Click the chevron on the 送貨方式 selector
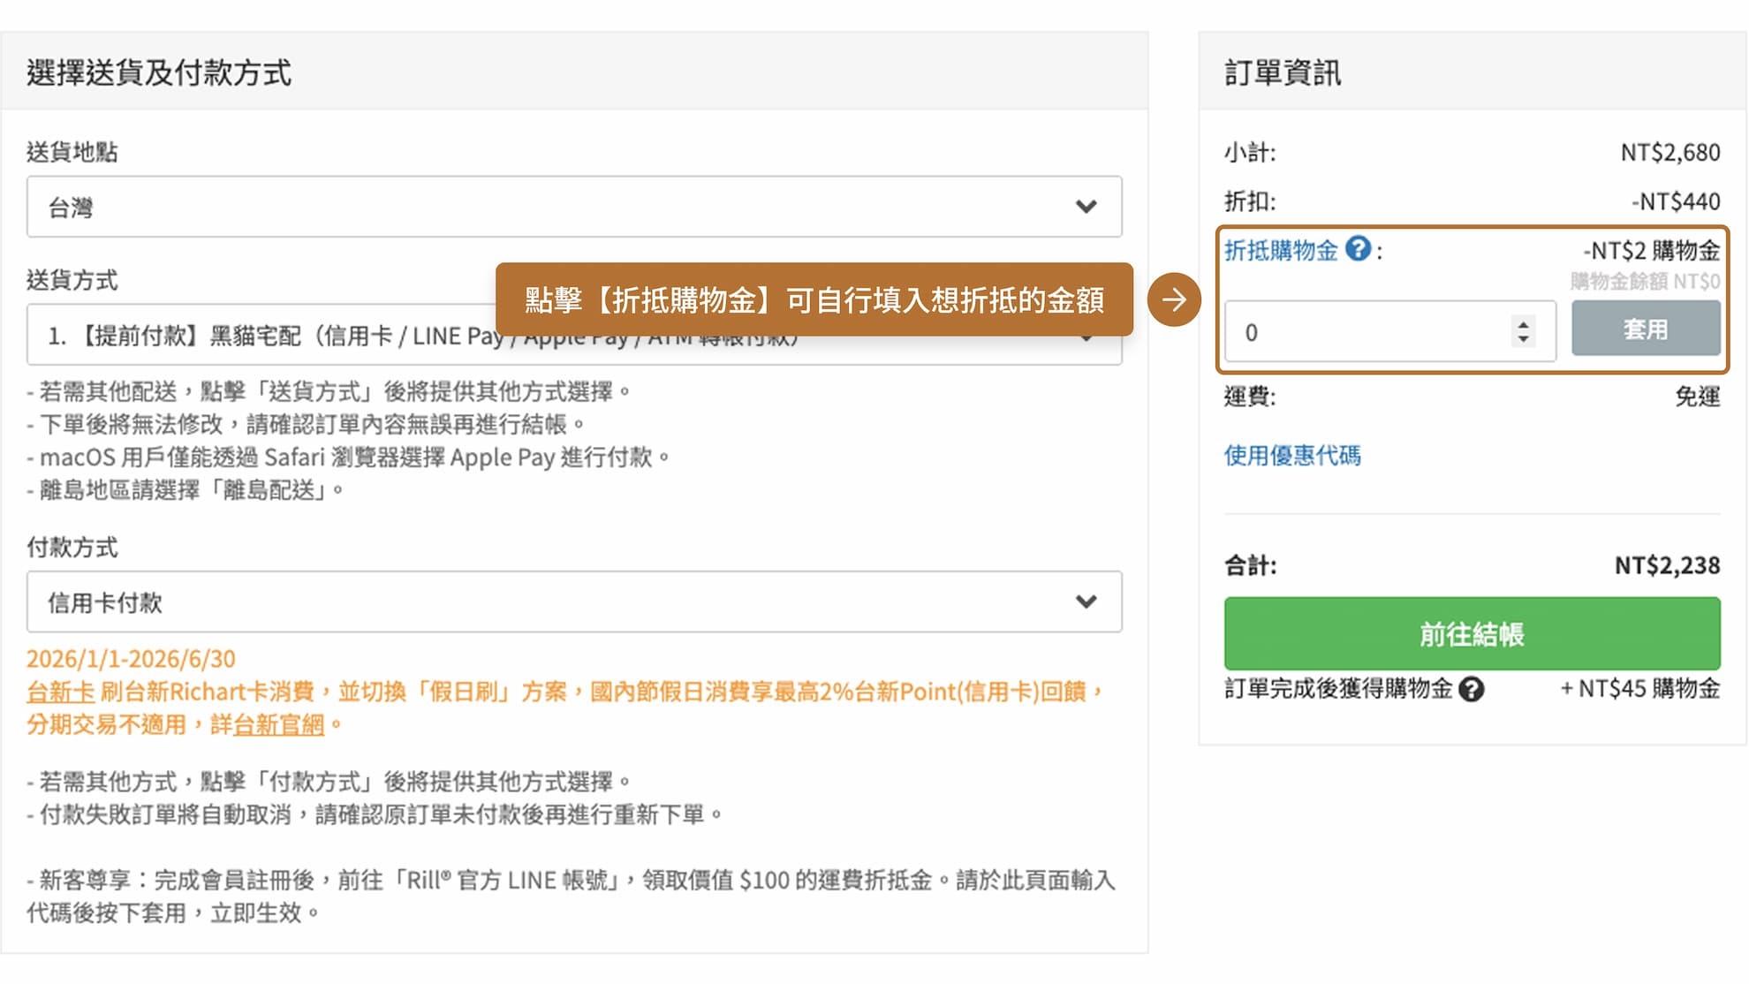 pos(1085,337)
